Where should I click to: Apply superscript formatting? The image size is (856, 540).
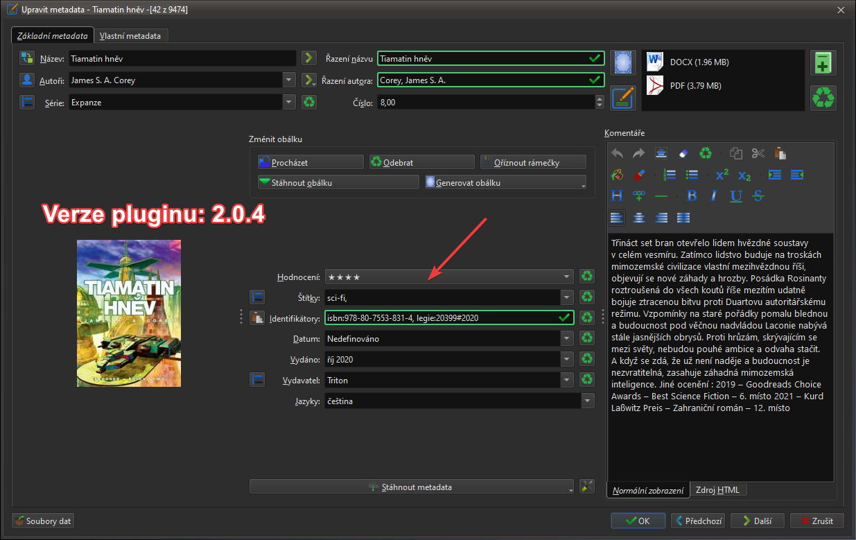pos(722,175)
